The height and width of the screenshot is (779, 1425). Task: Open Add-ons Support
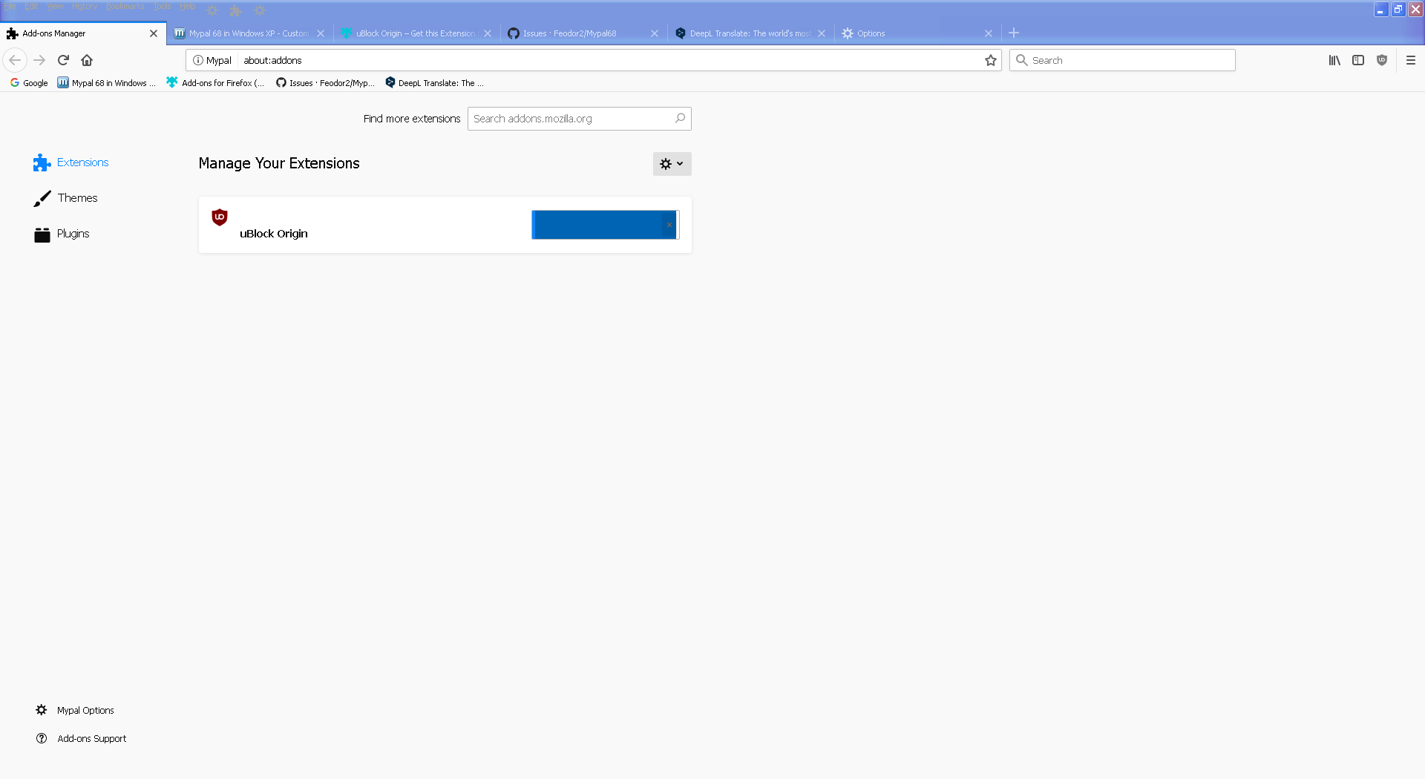[91, 738]
